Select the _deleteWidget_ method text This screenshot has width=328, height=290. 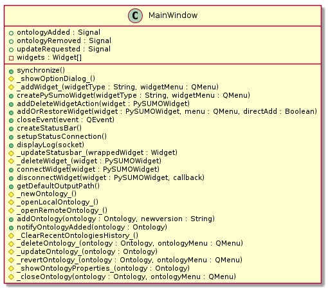click(x=89, y=161)
